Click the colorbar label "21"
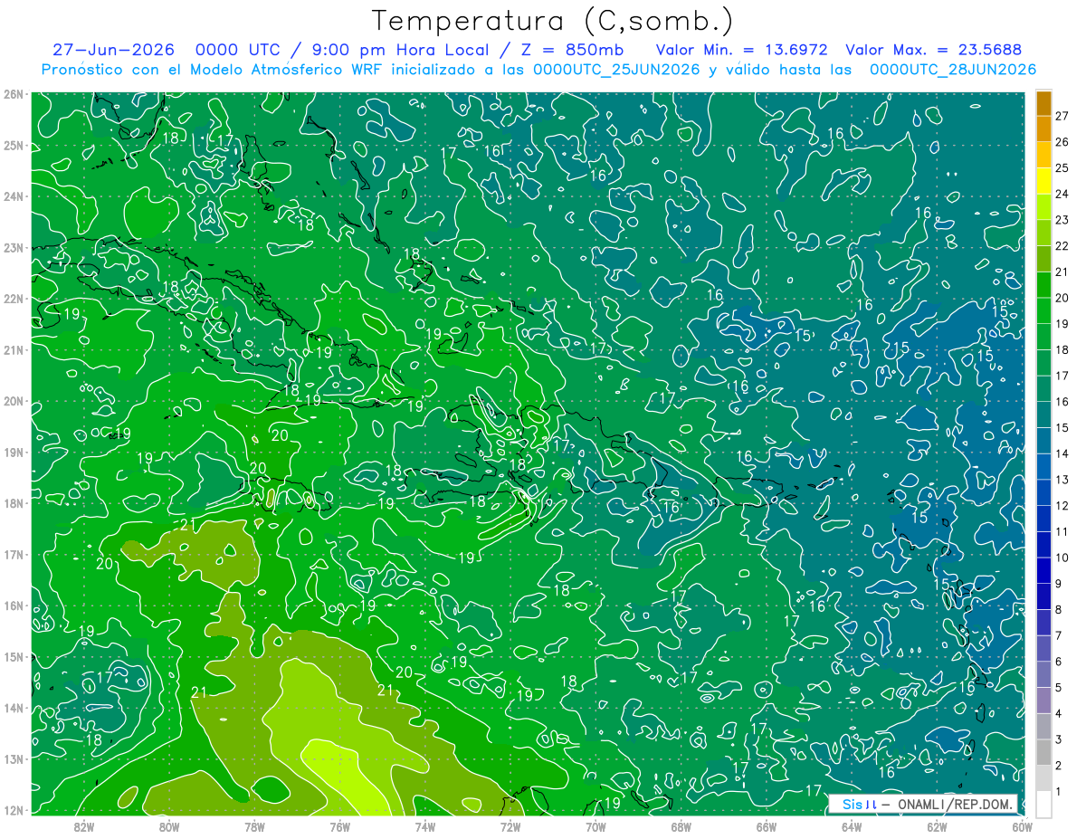The width and height of the screenshot is (1086, 839). [x=1062, y=272]
